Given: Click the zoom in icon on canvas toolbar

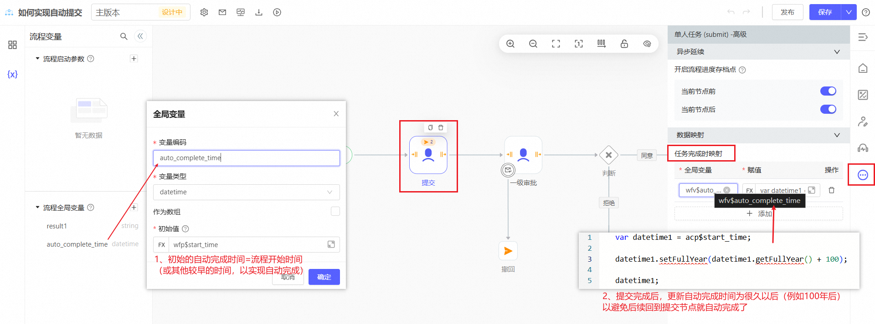Looking at the screenshot, I should click(x=510, y=44).
